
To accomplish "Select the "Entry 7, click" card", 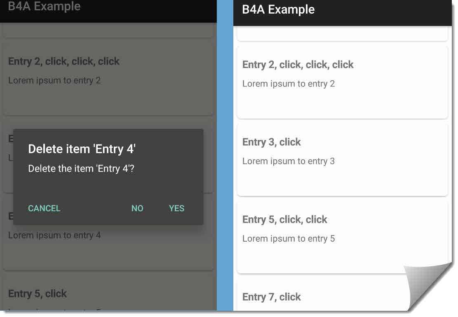I will pyautogui.click(x=272, y=297).
